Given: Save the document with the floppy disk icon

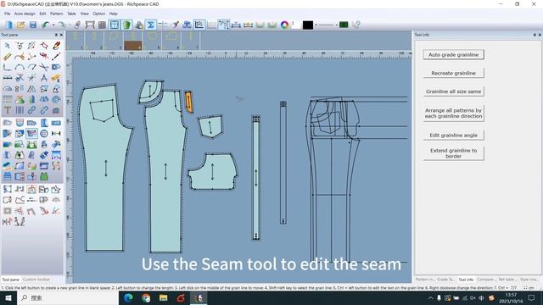Looking at the screenshot, I should coord(33,25).
